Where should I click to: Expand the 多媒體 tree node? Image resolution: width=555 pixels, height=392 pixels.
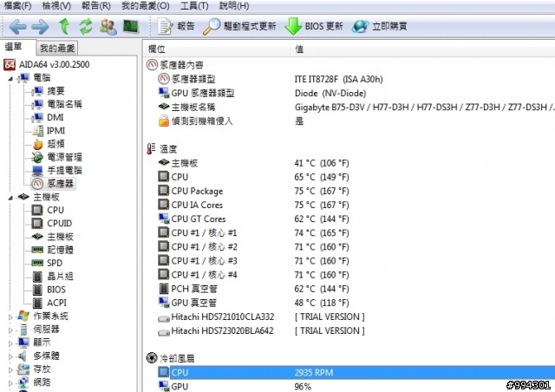[x=10, y=356]
